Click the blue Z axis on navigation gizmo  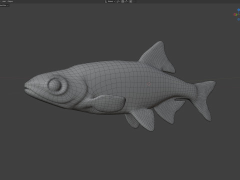tap(238, 10)
